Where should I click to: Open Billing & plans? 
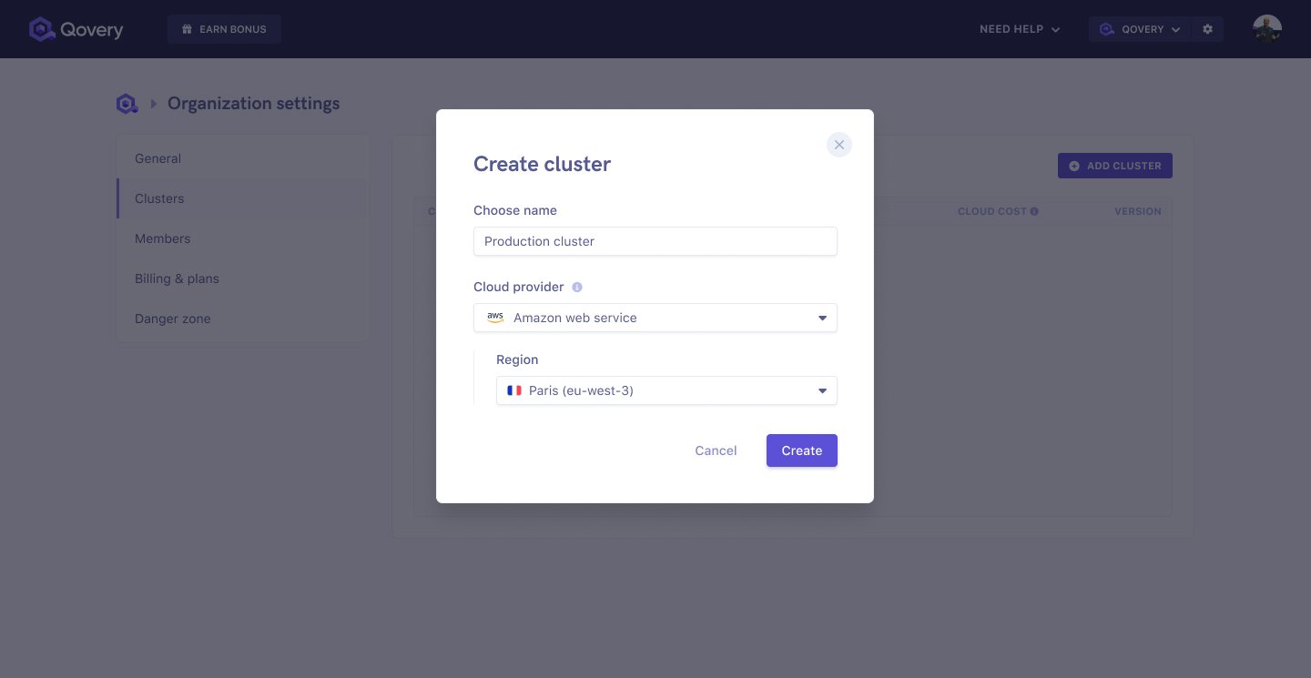click(243, 278)
